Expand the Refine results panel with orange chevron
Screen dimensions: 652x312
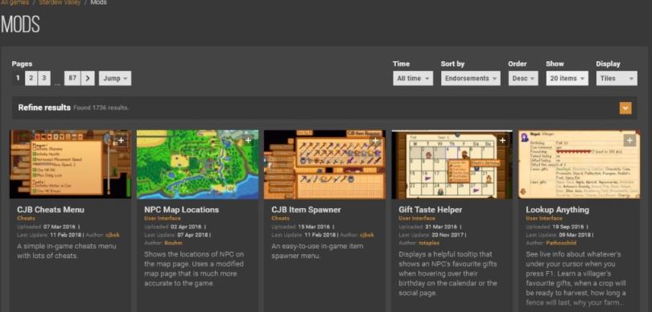pos(625,108)
